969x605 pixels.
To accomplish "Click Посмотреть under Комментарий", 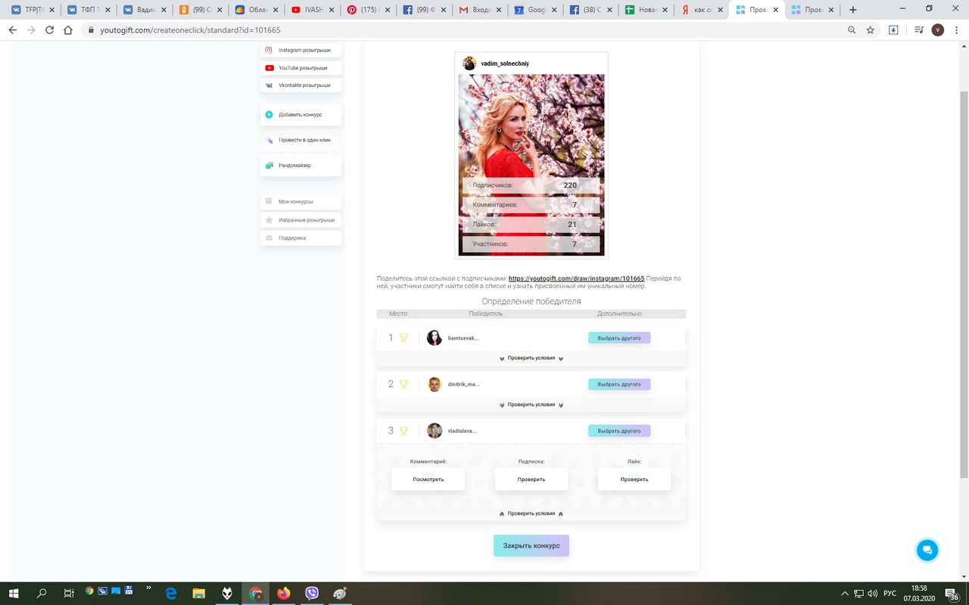I will tap(428, 479).
